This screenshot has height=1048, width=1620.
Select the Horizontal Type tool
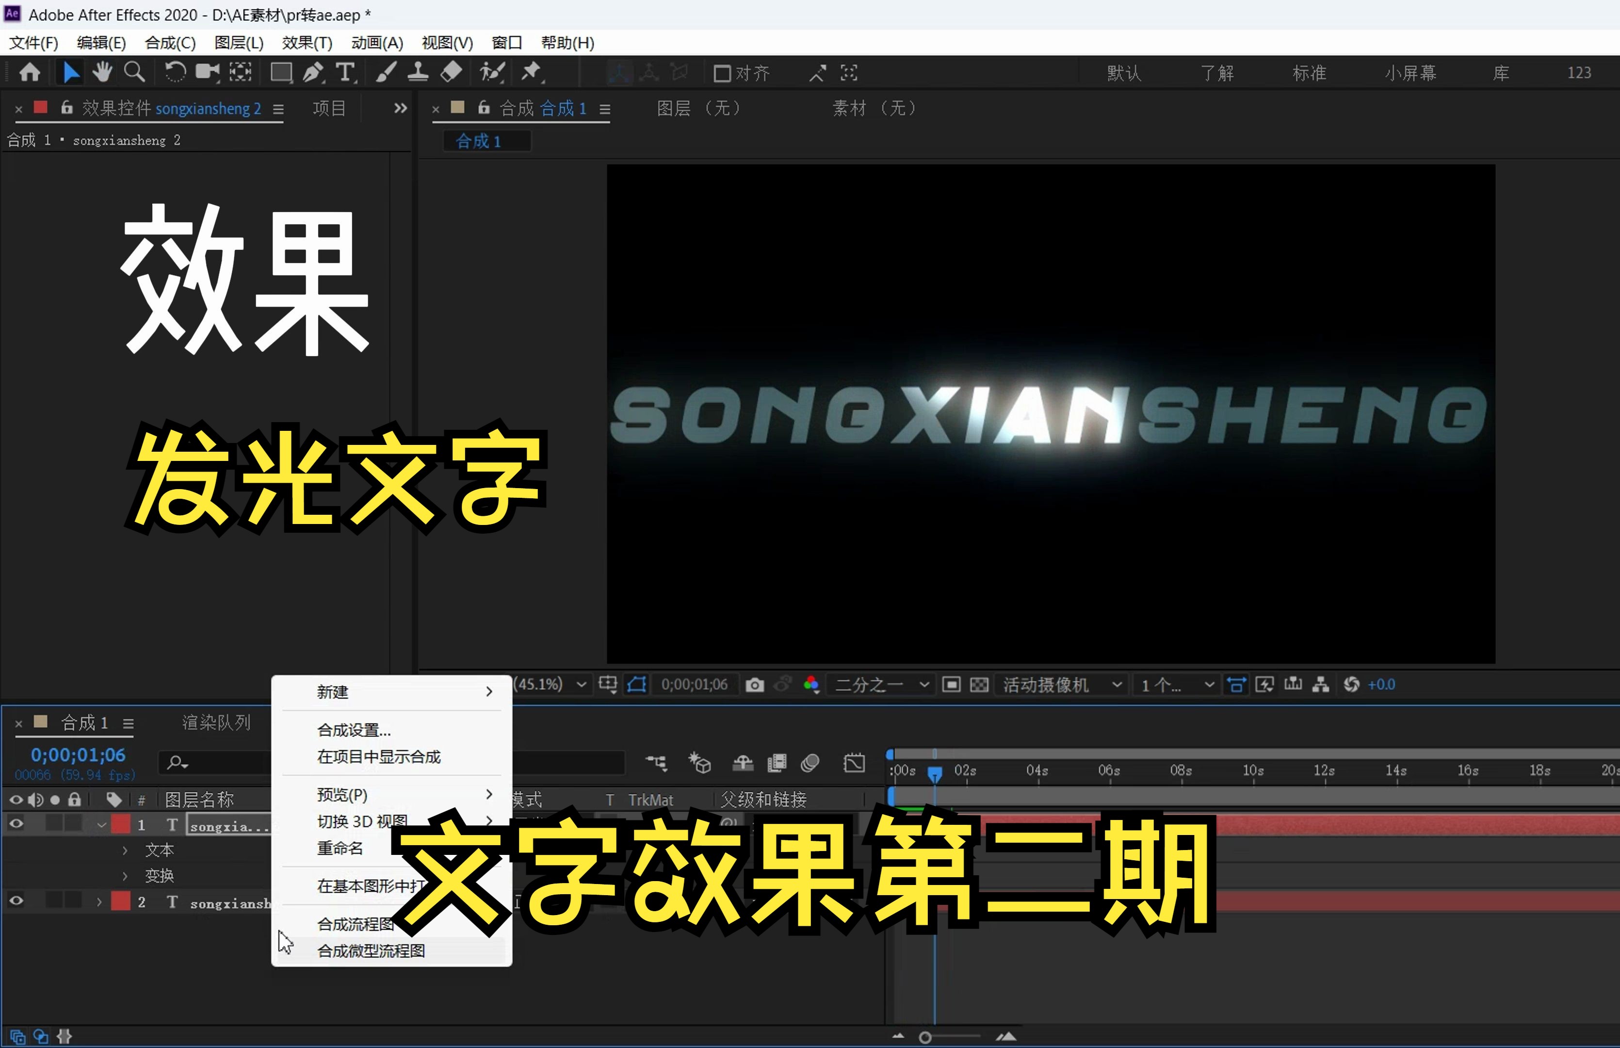point(345,72)
